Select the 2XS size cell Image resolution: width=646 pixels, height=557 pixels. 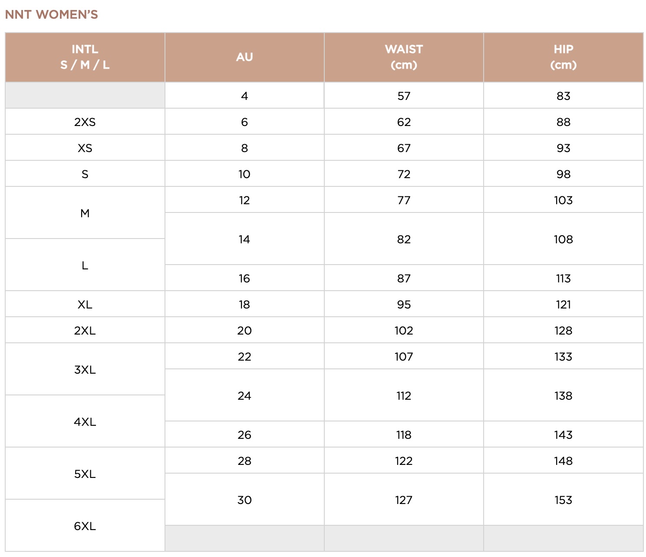click(85, 122)
